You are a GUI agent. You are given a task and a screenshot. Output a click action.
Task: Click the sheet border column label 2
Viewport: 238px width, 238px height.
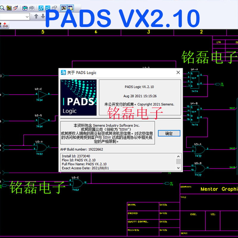click(201, 32)
